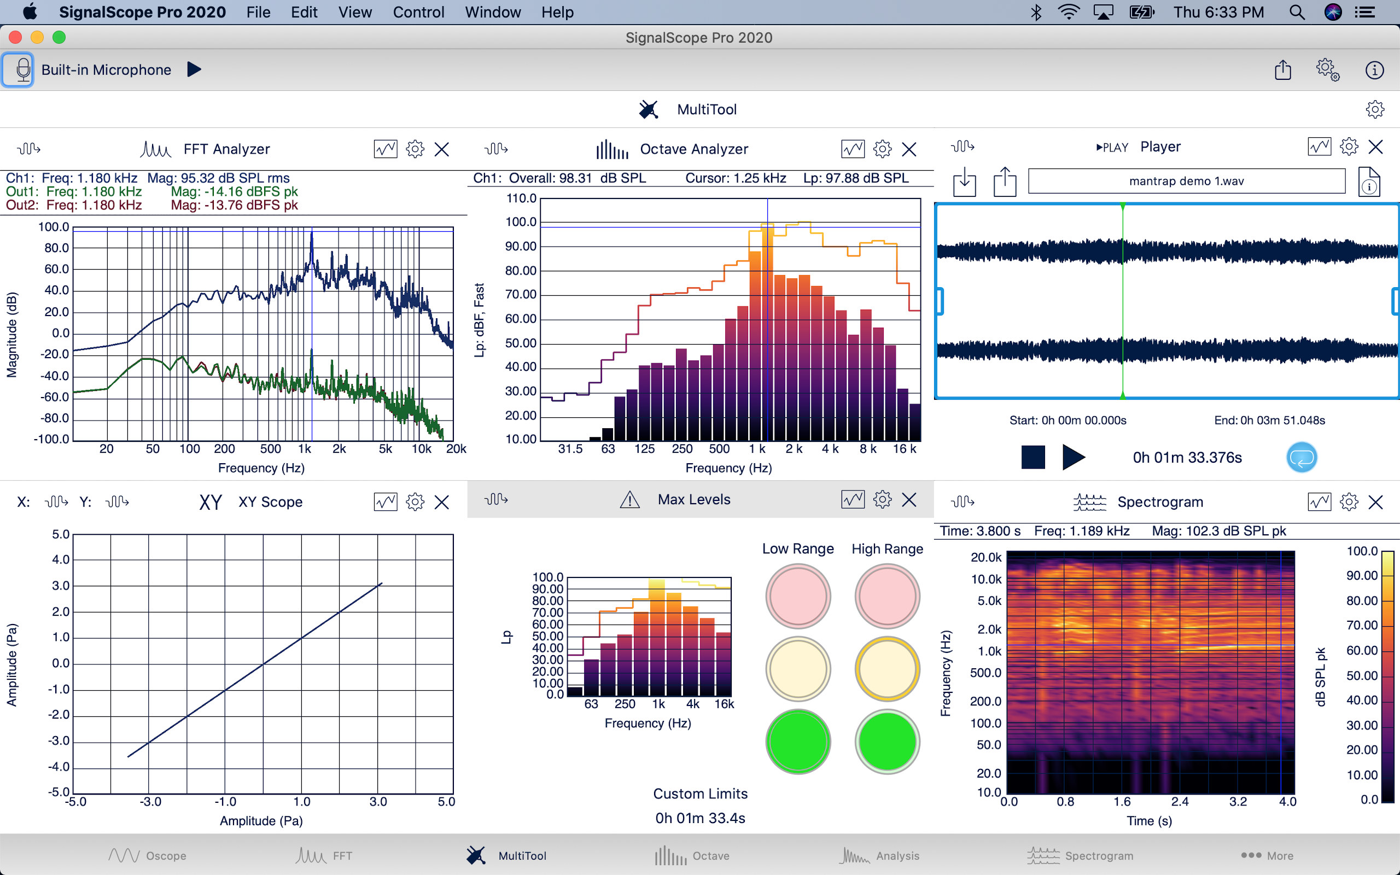Close the Max Levels panel

909,499
